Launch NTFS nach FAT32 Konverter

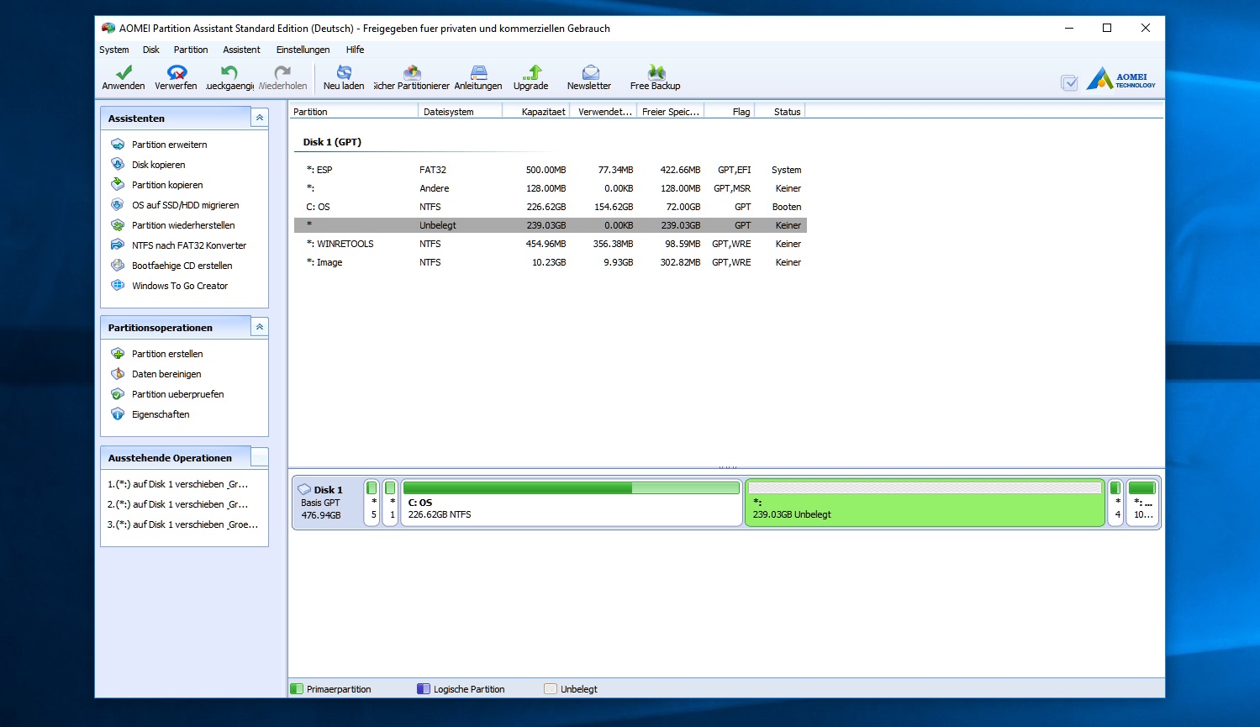[x=189, y=245]
